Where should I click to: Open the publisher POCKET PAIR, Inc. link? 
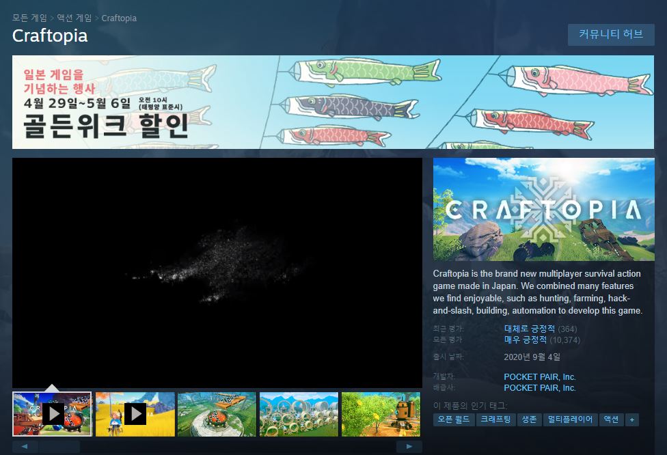tap(539, 388)
